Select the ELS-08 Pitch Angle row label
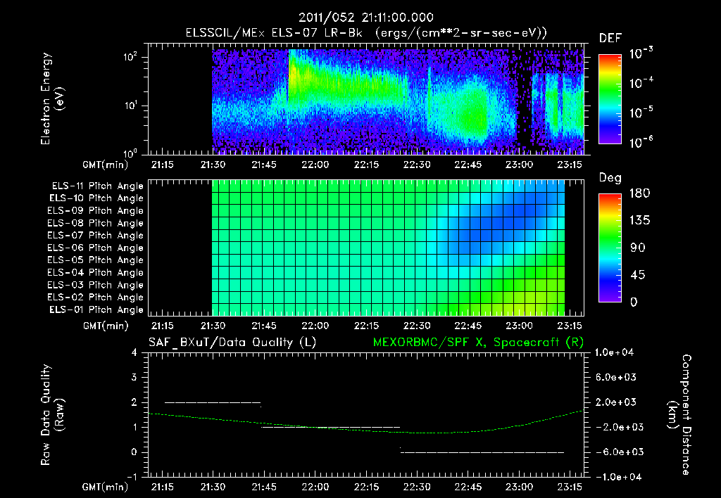The width and height of the screenshot is (721, 498). pyautogui.click(x=95, y=223)
